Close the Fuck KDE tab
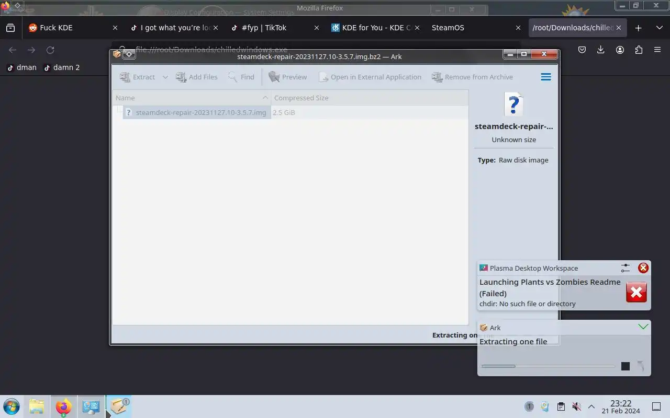This screenshot has width=670, height=418. [115, 28]
